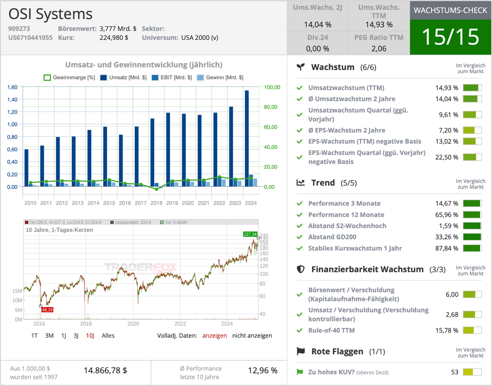The image size is (492, 386).
Task: Click the ISIN US6710441055
Action: [x=31, y=38]
